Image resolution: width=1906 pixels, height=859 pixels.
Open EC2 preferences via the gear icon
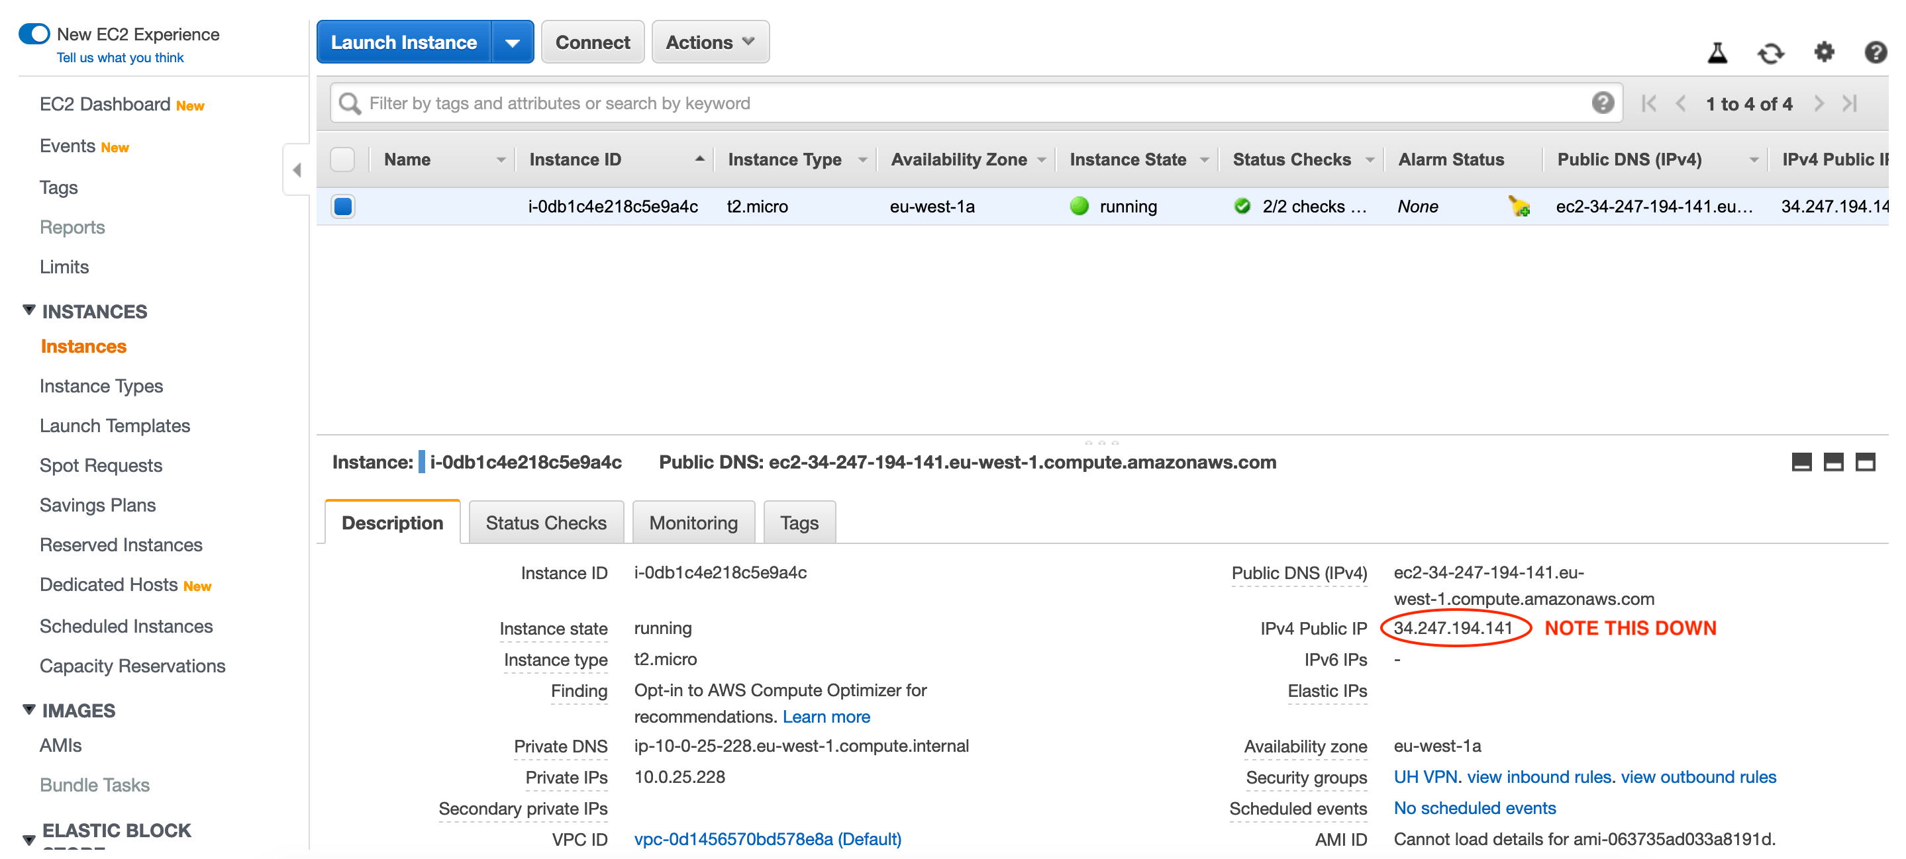[1824, 52]
